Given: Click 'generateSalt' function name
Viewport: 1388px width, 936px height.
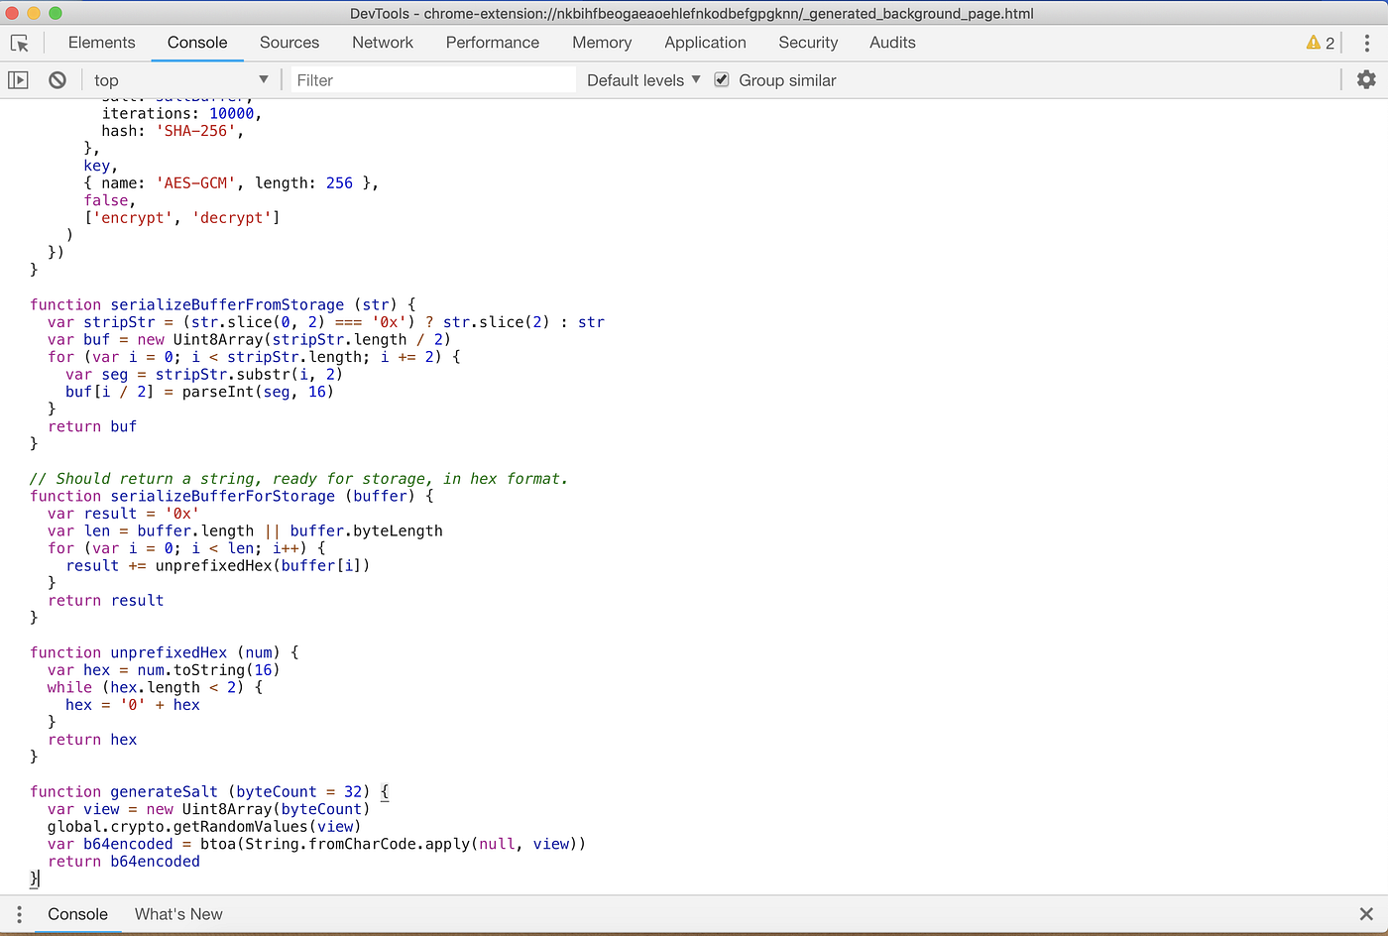Looking at the screenshot, I should (164, 791).
